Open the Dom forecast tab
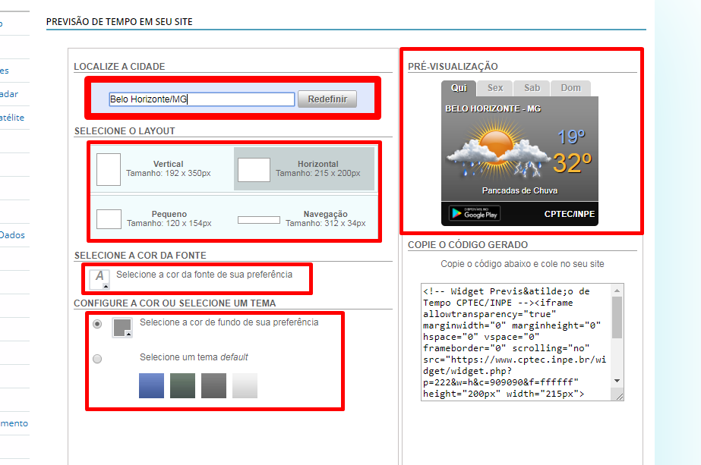Image resolution: width=701 pixels, height=465 pixels. point(570,88)
